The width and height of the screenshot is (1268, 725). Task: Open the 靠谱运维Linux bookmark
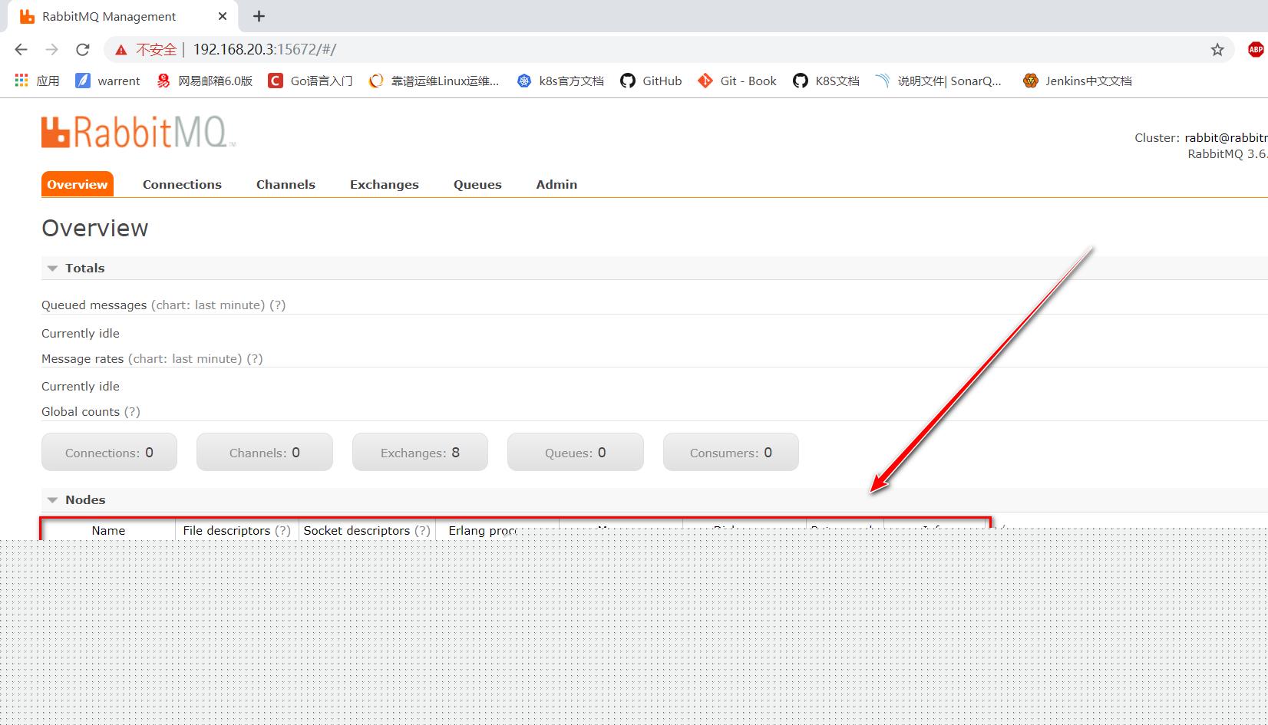pyautogui.click(x=434, y=81)
